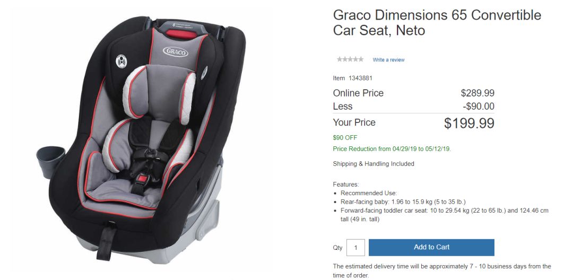This screenshot has height=280, width=573.
Task: Click the black strap at the seat front
Action: [x=106, y=241]
